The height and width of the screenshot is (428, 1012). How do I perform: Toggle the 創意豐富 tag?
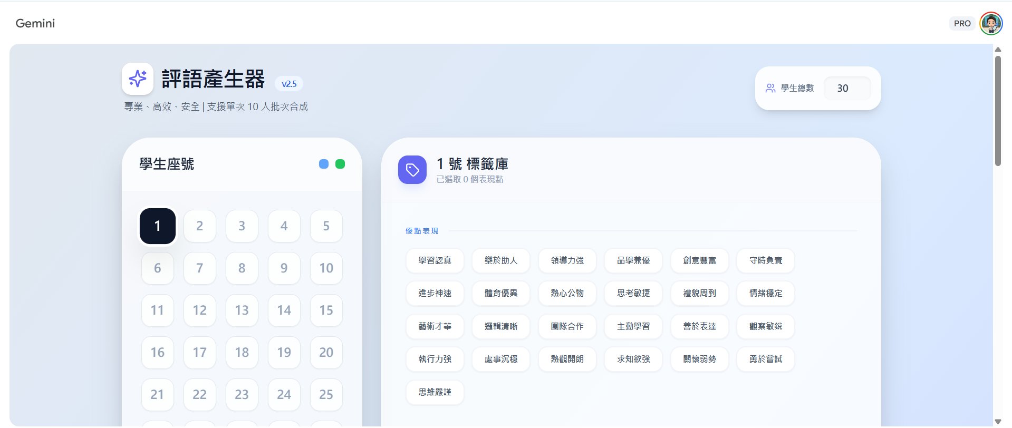700,260
